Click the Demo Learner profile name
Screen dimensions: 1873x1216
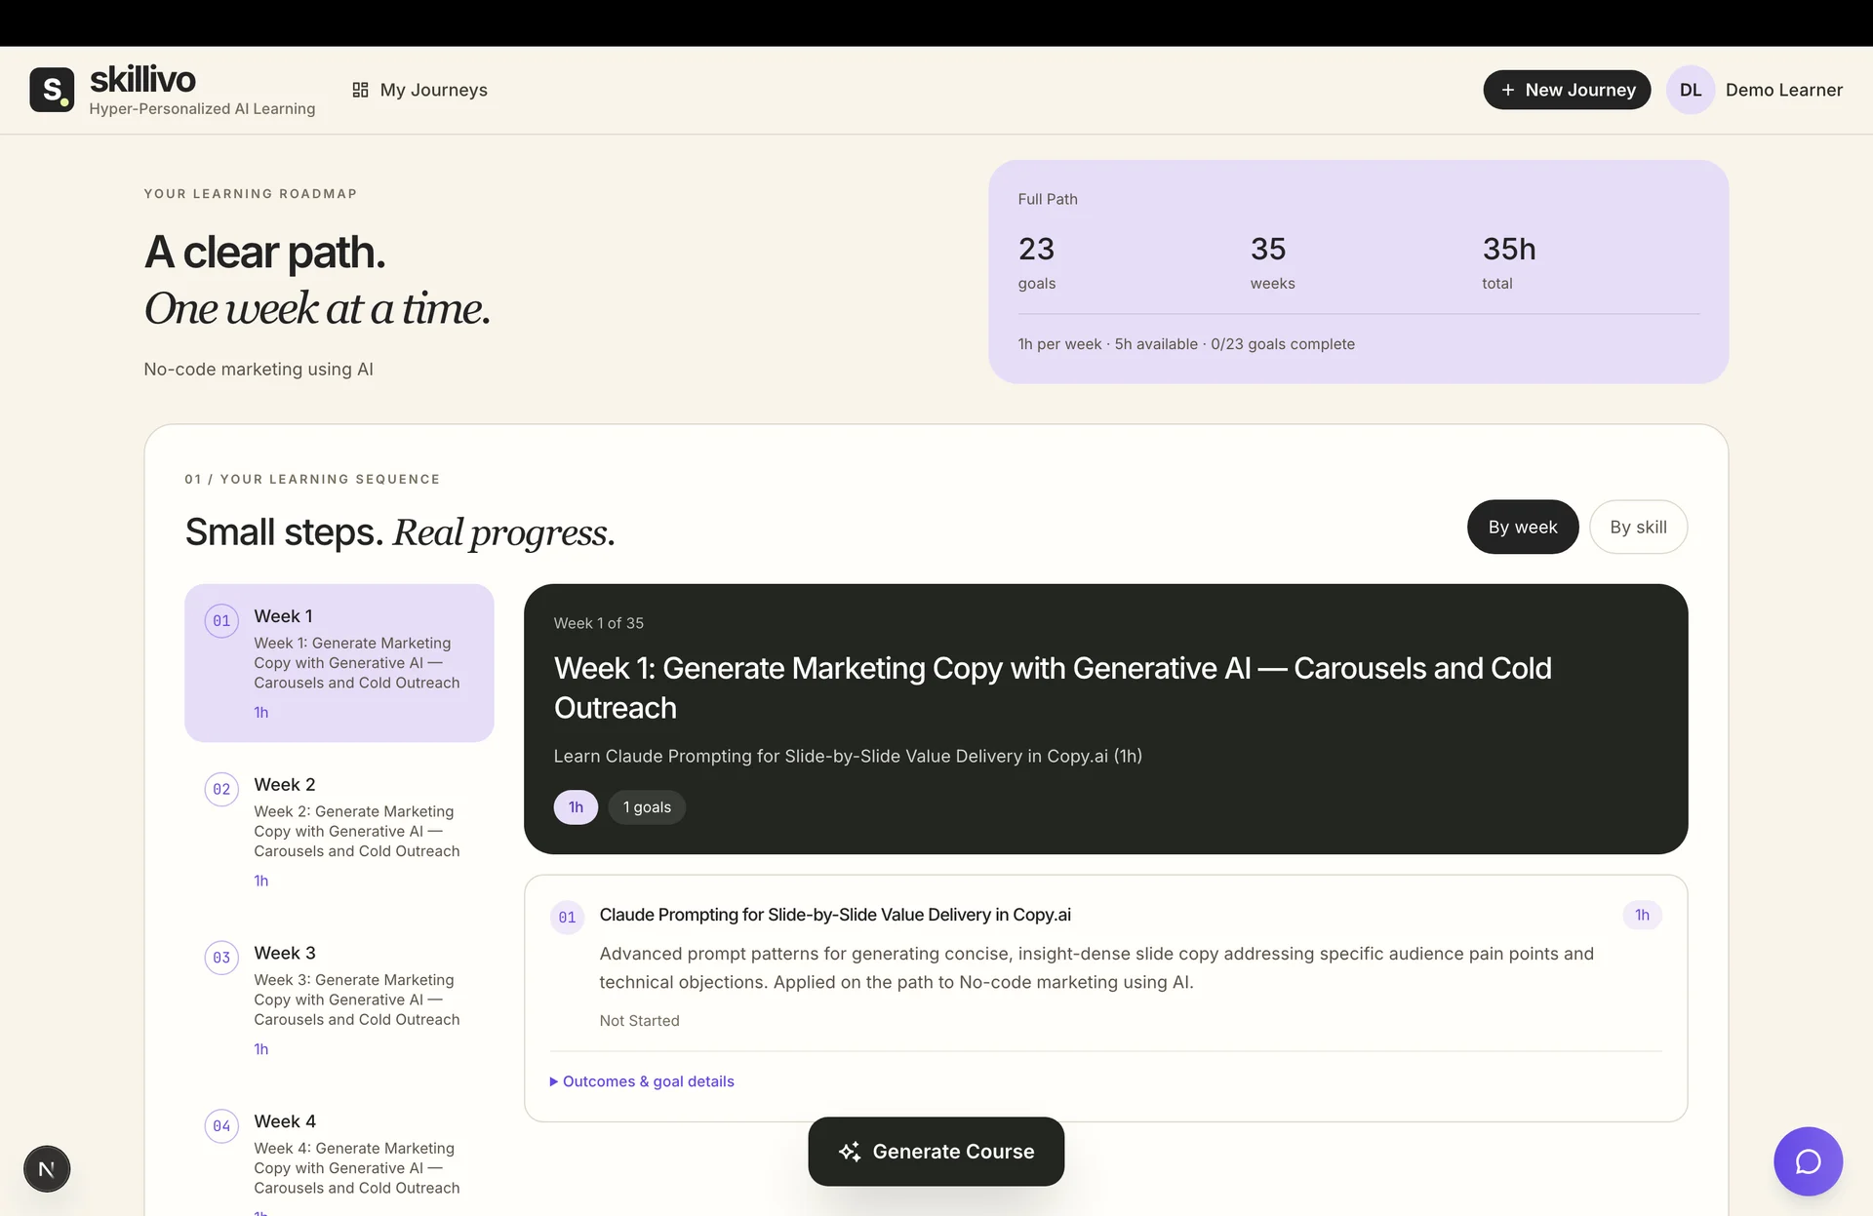(1783, 90)
